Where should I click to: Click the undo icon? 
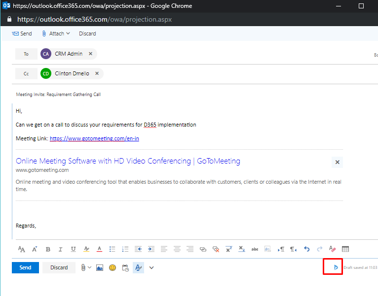pos(306,249)
